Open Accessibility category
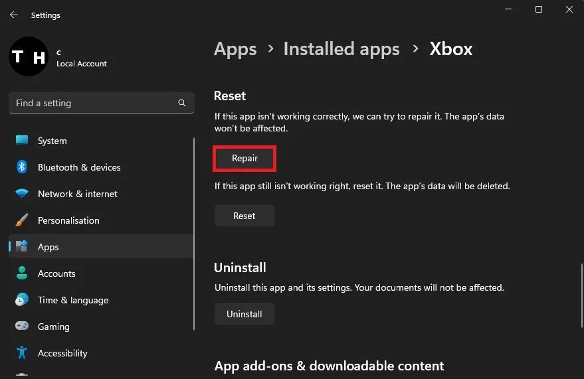The image size is (584, 379). click(101, 353)
